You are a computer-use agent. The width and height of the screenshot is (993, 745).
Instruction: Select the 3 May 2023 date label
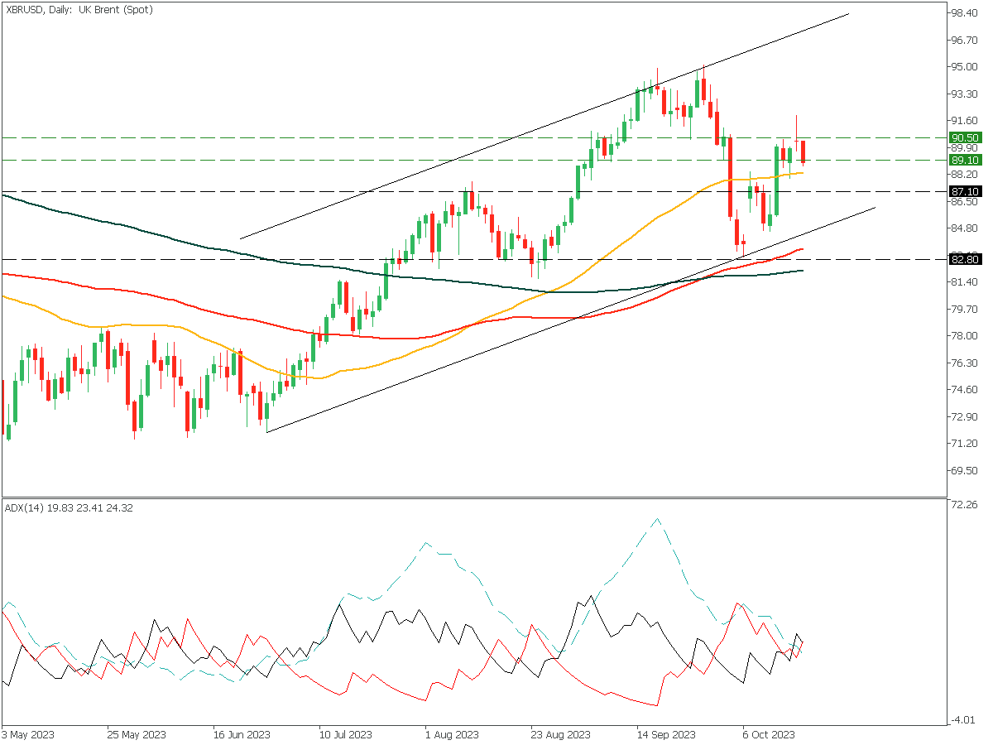(x=30, y=734)
